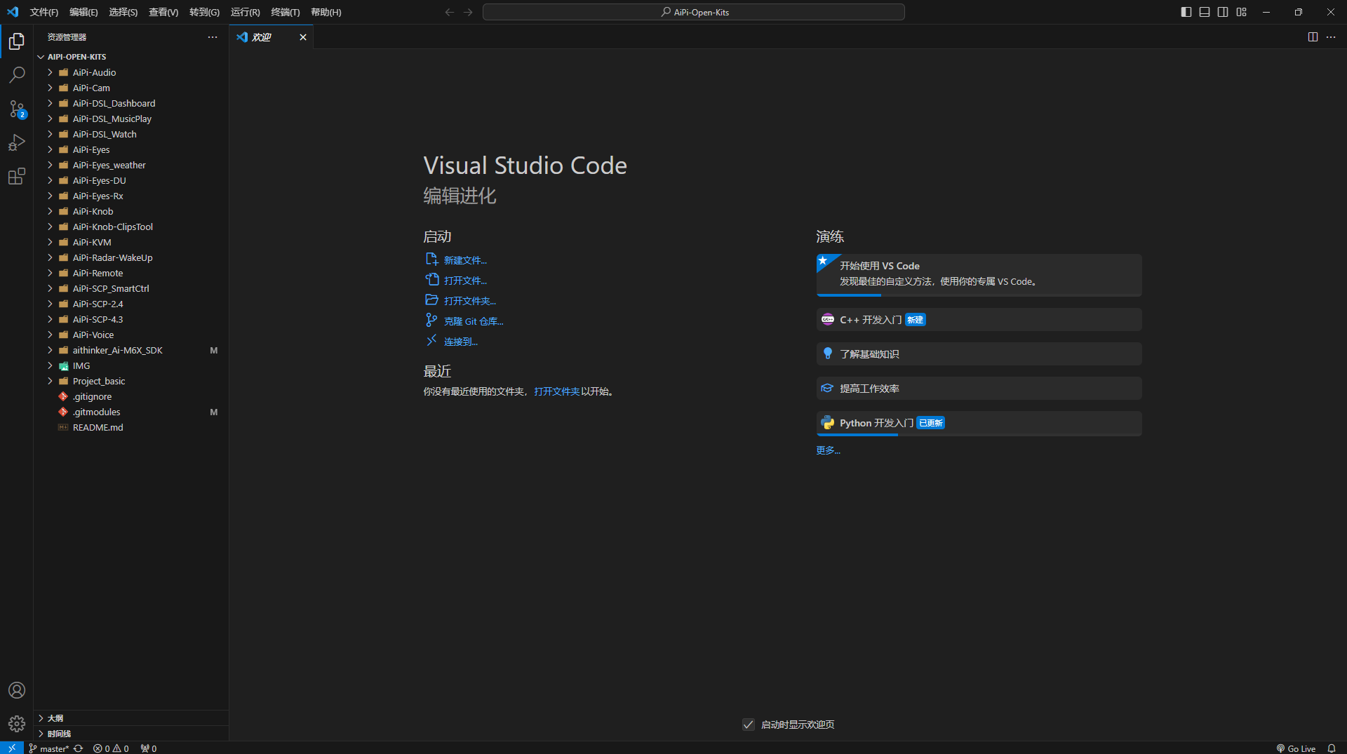
Task: Open the 提高工作效率 walkthrough
Action: (x=979, y=389)
